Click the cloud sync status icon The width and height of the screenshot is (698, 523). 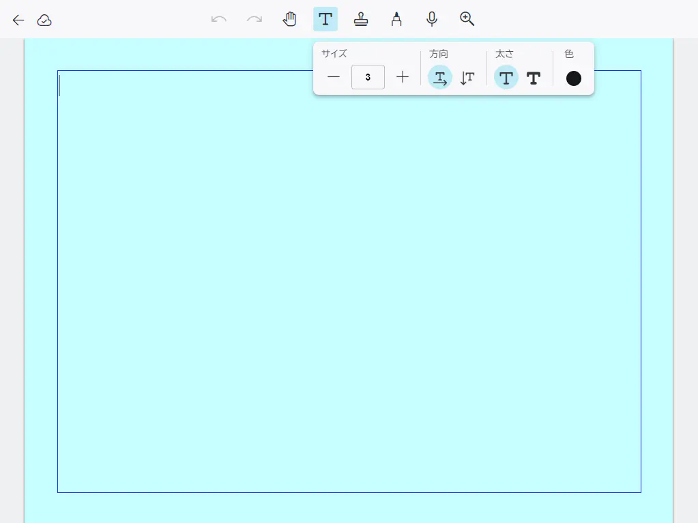point(44,20)
